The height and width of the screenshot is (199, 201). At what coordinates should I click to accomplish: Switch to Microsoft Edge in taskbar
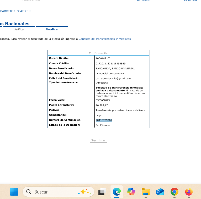117,192
